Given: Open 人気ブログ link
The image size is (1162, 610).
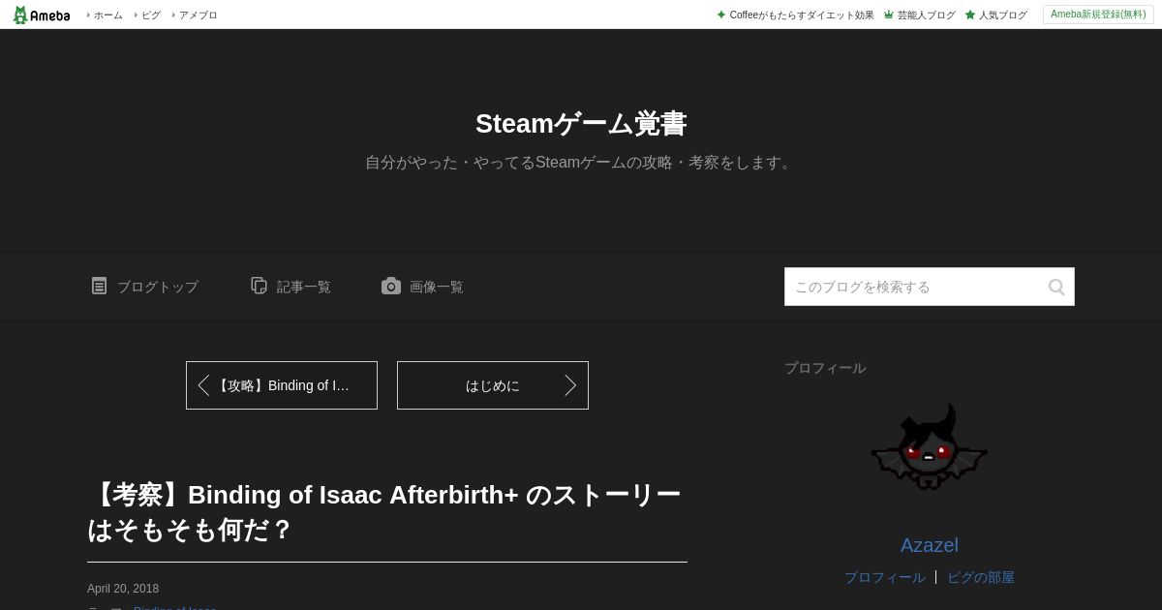Looking at the screenshot, I should pos(1002,15).
